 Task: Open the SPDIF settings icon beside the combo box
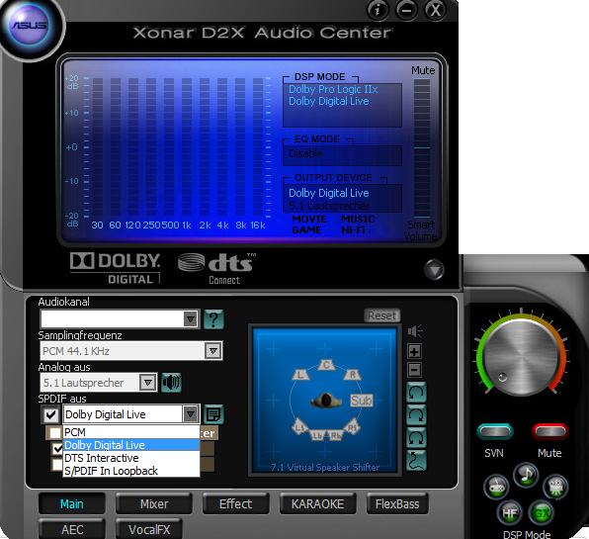click(x=213, y=414)
